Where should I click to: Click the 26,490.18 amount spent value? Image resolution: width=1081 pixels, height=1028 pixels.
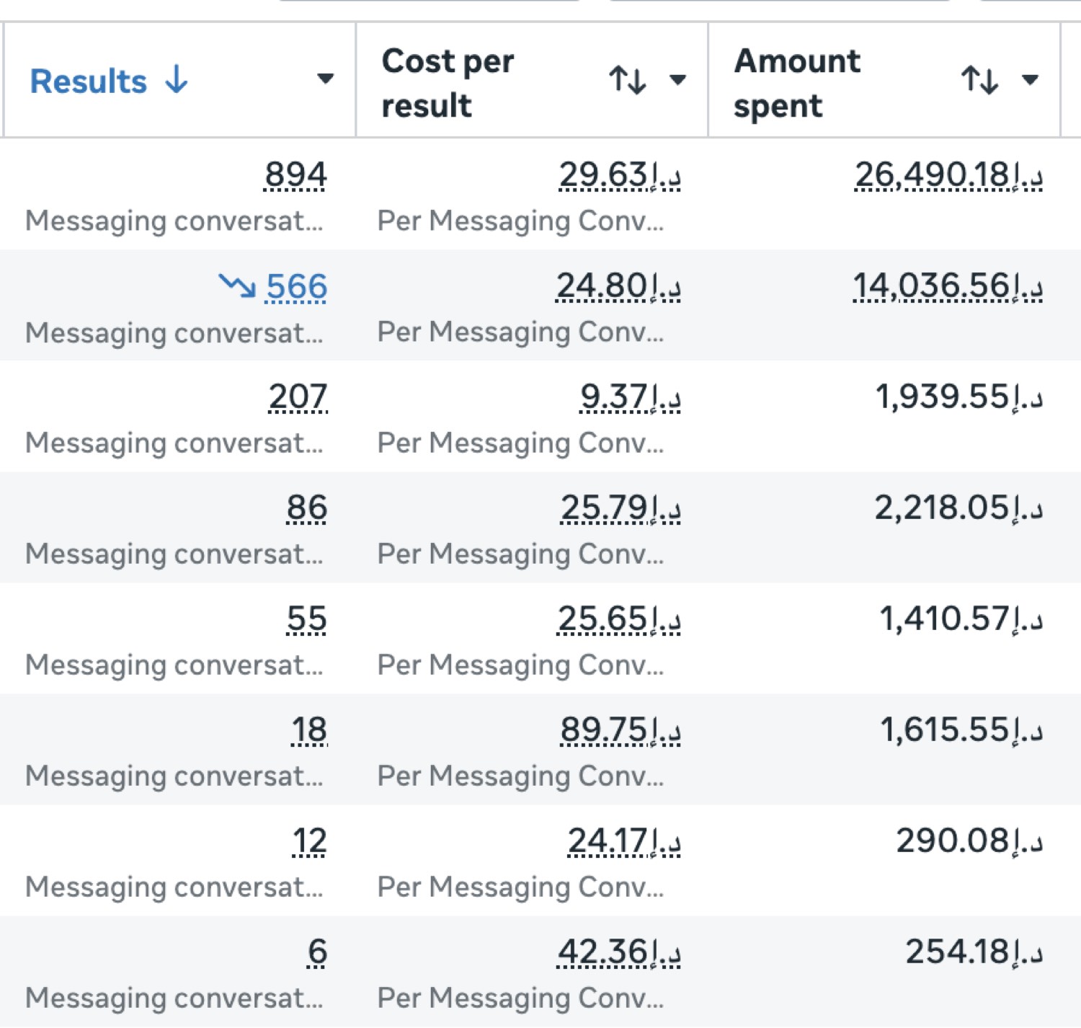(948, 175)
